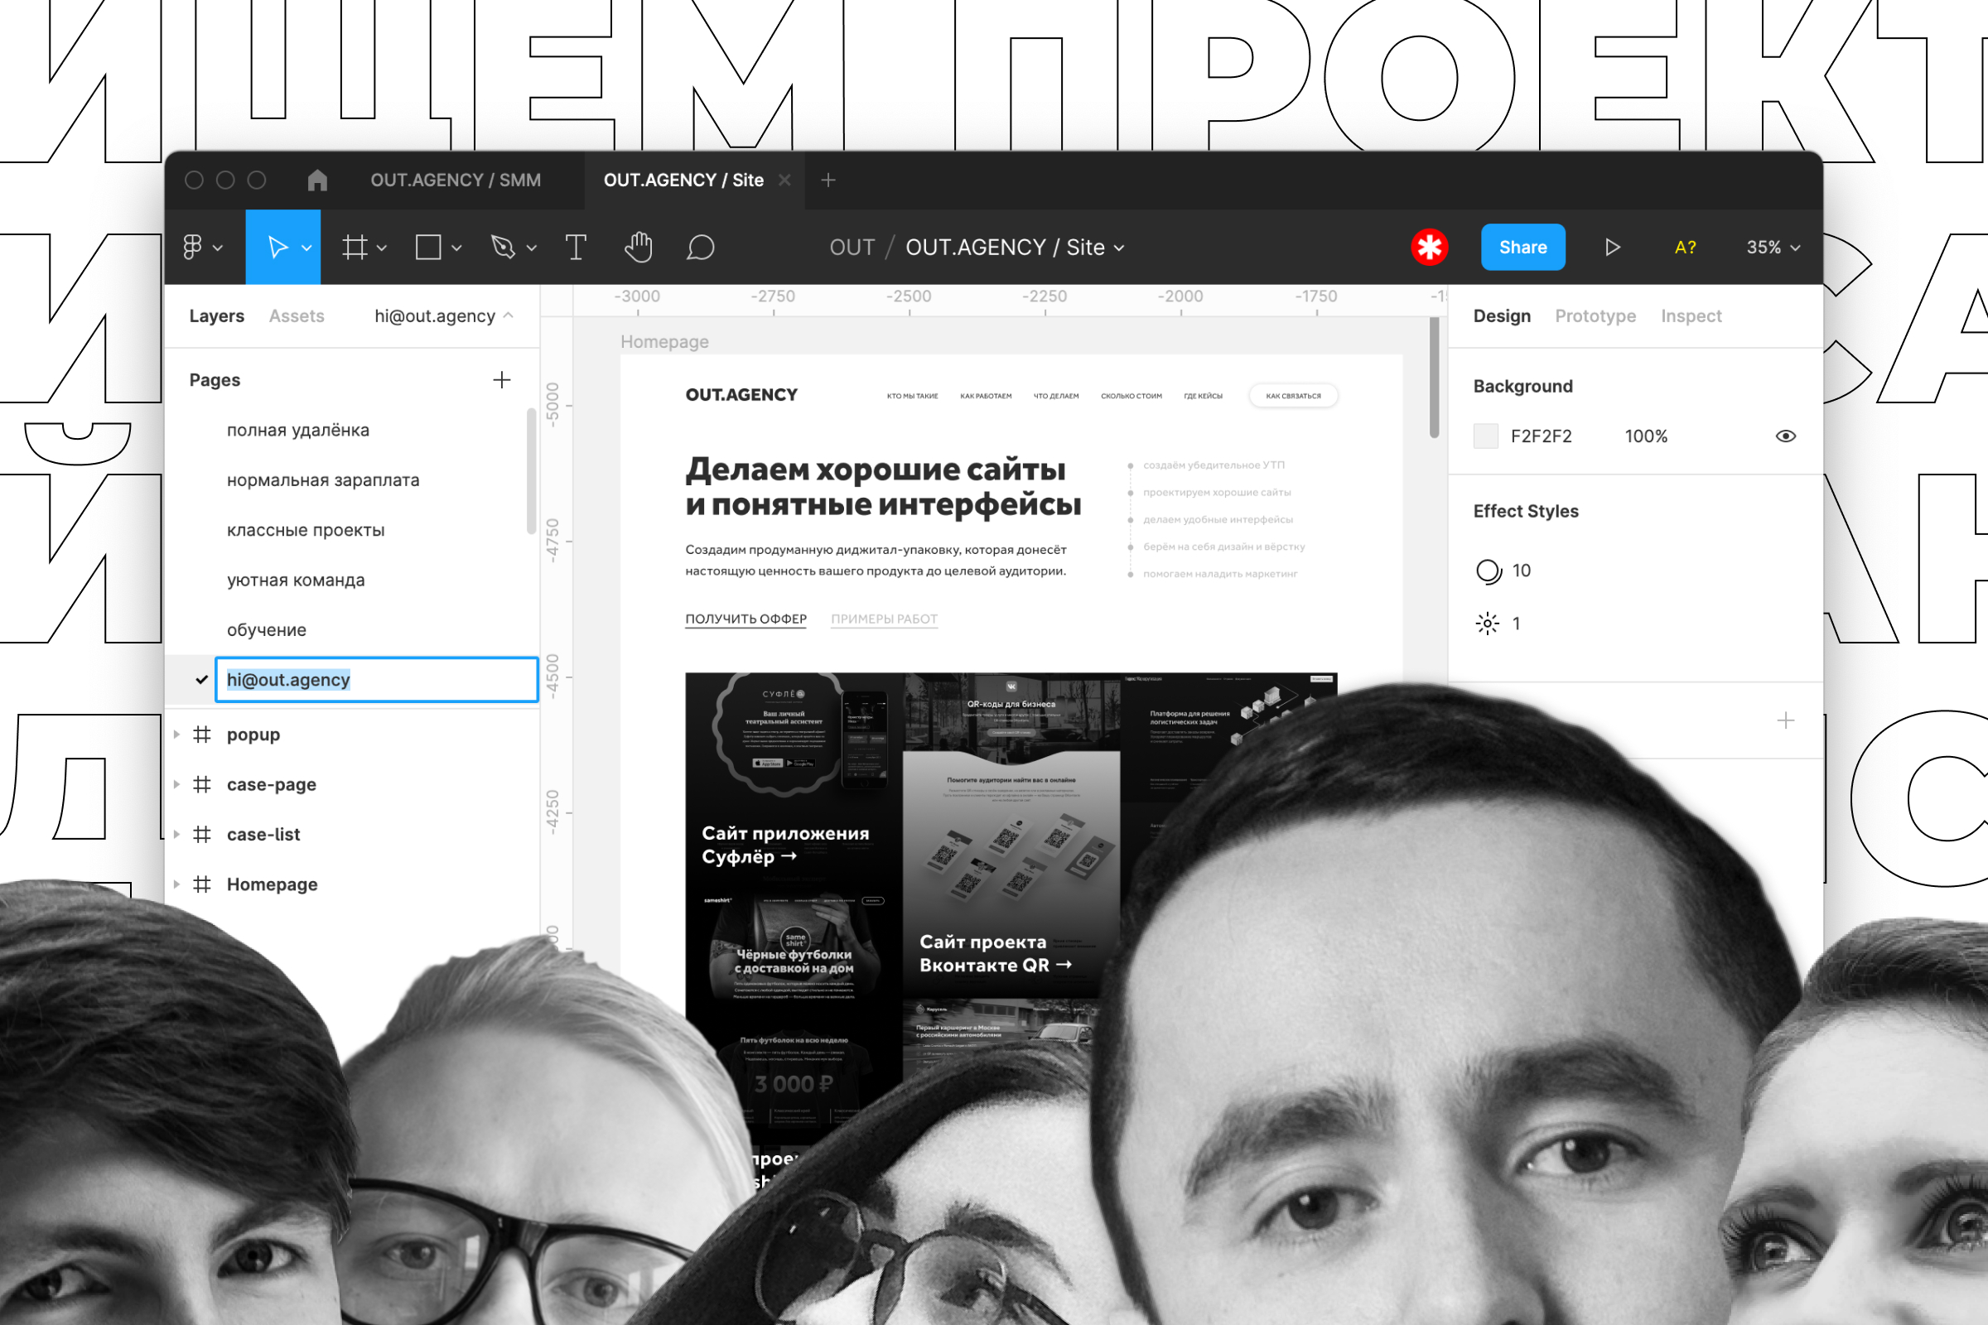Viewport: 1988px width, 1325px height.
Task: Select the OUT.AGENCY / Site tab
Action: point(684,180)
